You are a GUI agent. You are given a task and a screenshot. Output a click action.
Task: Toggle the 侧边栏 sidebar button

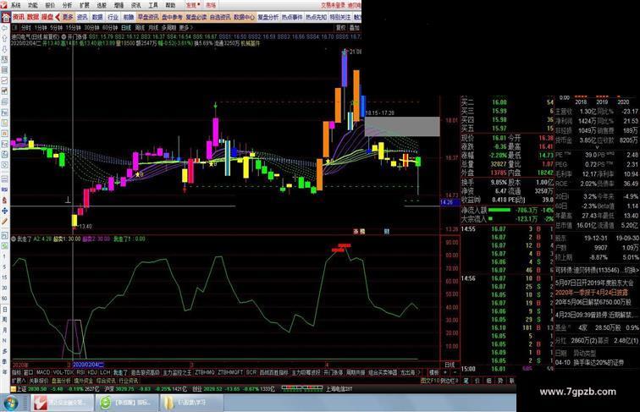click(x=448, y=381)
